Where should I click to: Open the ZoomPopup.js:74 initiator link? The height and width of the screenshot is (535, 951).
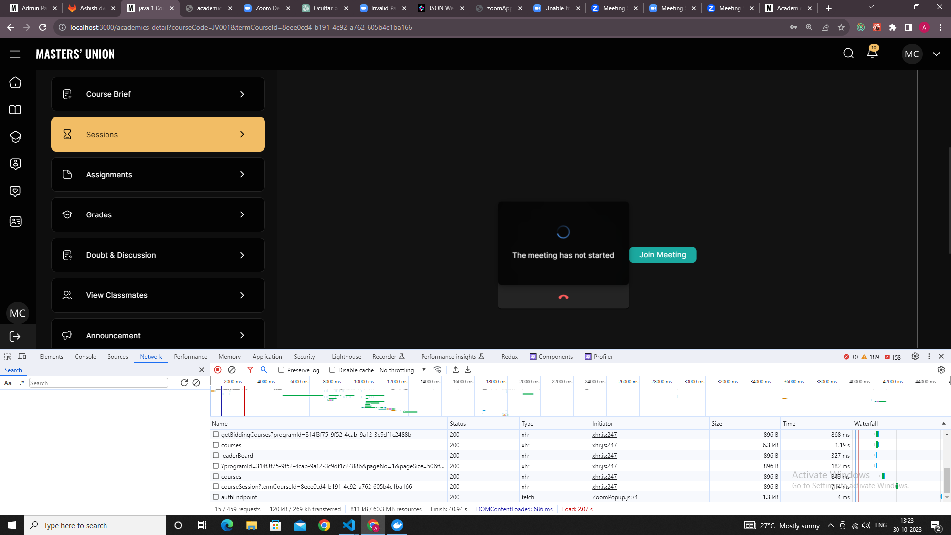pyautogui.click(x=615, y=497)
